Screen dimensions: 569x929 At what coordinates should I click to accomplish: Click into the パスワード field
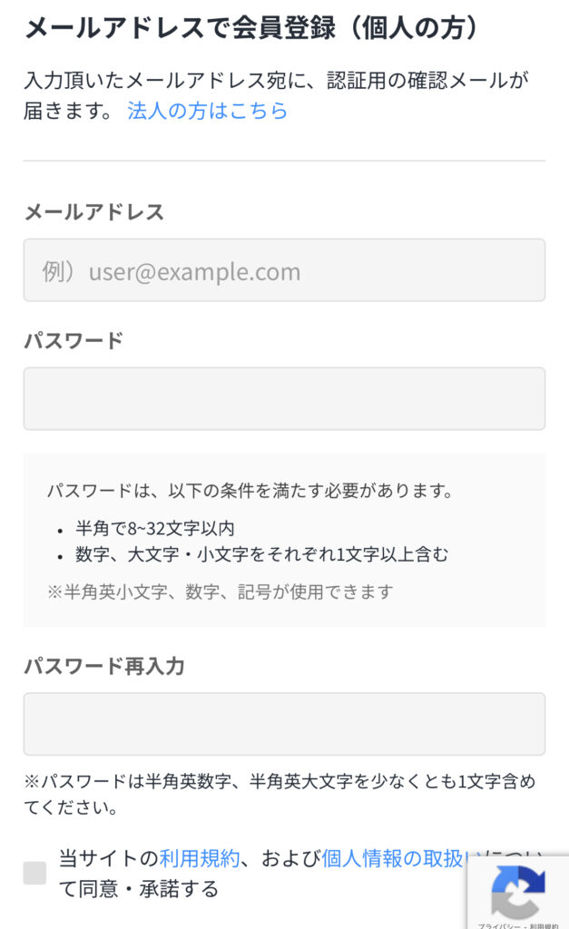[284, 398]
